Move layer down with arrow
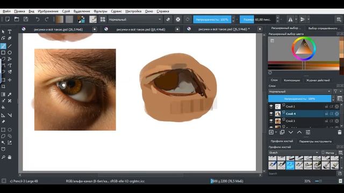Screen dimensions: 344x193 point(291,132)
